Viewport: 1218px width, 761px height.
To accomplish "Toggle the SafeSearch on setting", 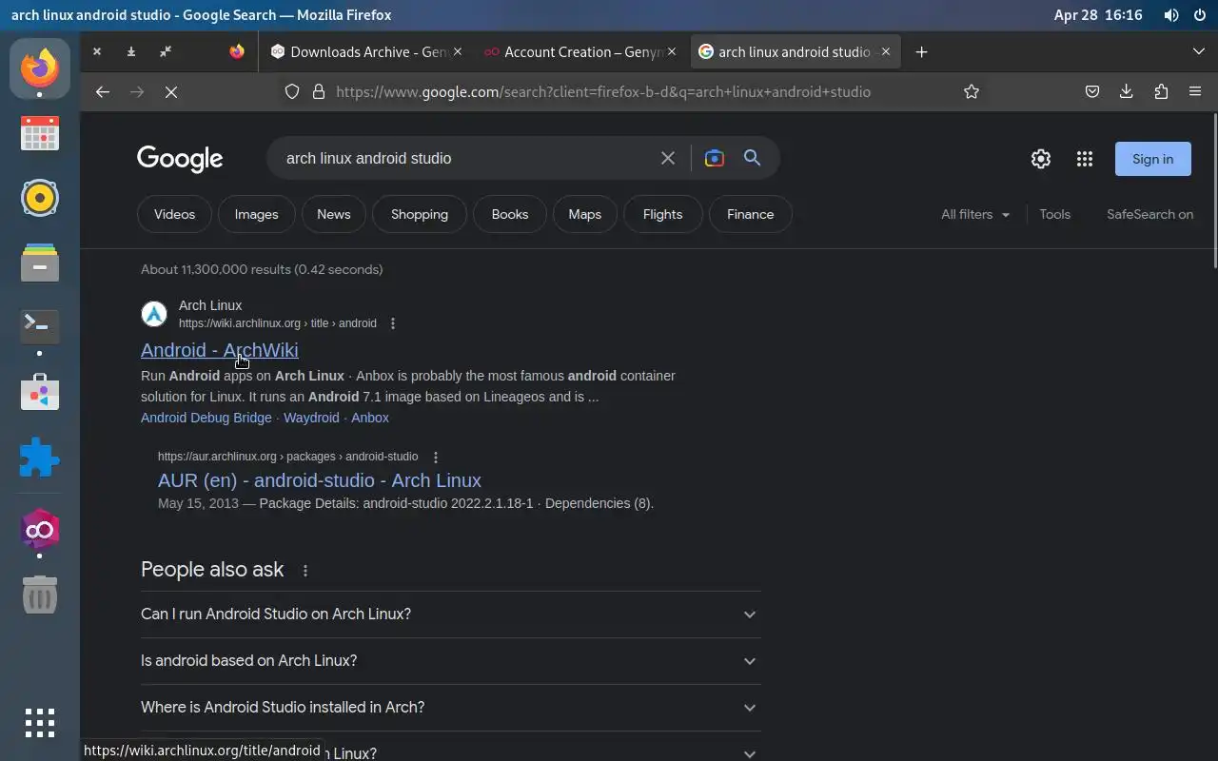I will coord(1149,214).
